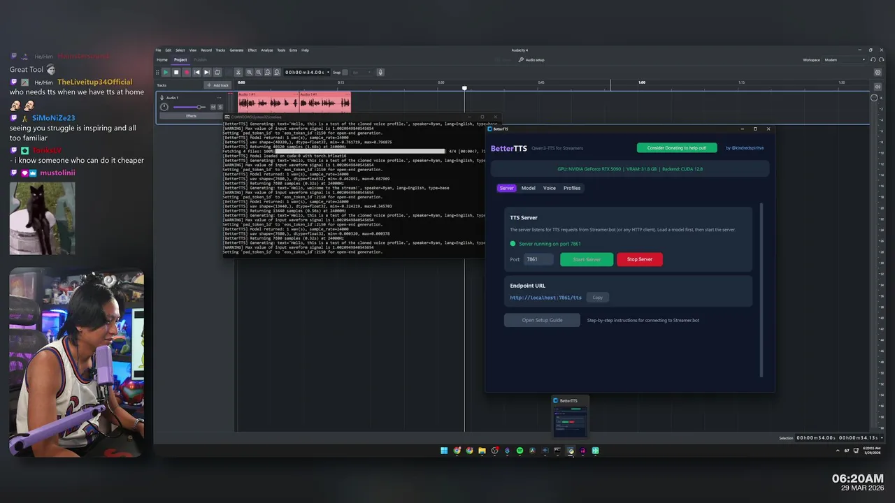
Task: Click Start Server button
Action: pyautogui.click(x=587, y=259)
